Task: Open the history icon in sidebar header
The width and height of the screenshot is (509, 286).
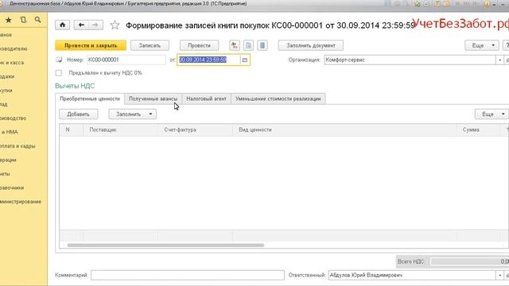Action: [x=23, y=20]
